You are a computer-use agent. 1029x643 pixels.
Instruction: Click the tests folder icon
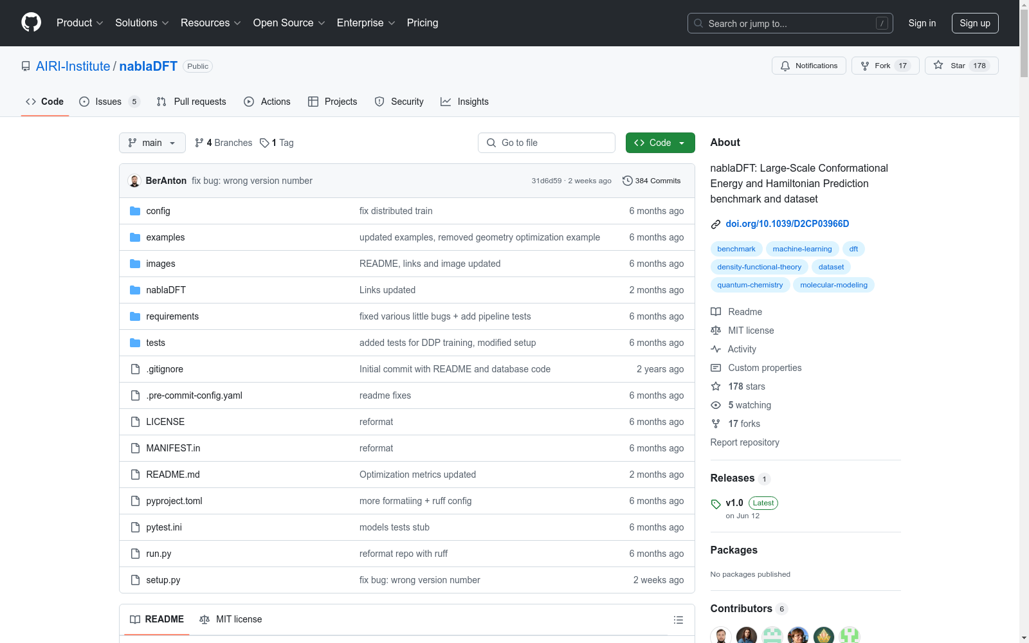click(x=135, y=343)
